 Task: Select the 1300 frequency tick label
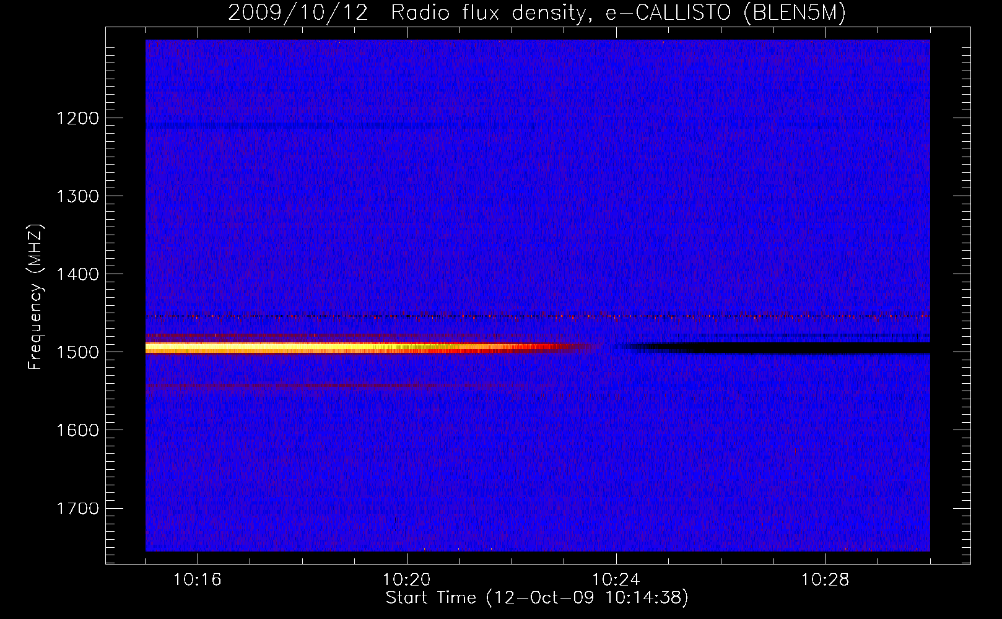77,196
